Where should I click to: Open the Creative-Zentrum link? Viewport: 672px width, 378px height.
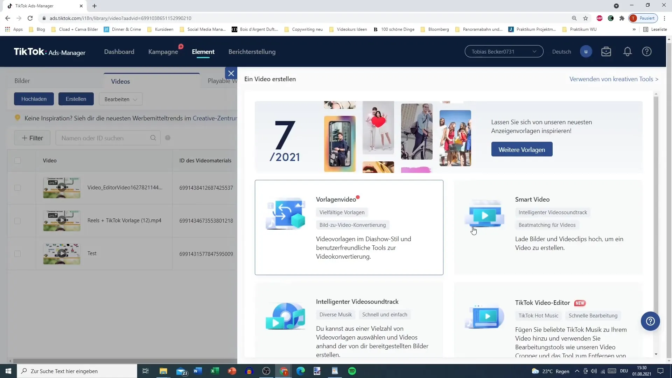click(215, 118)
